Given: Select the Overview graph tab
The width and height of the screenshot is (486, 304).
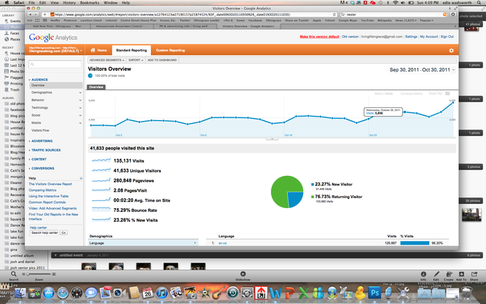Looking at the screenshot, I should tap(96, 87).
